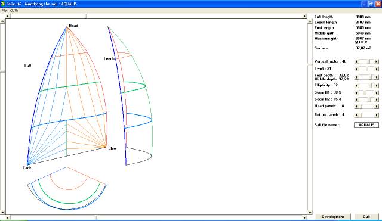Click the Bottom panels slider thumb

[x=361, y=115]
